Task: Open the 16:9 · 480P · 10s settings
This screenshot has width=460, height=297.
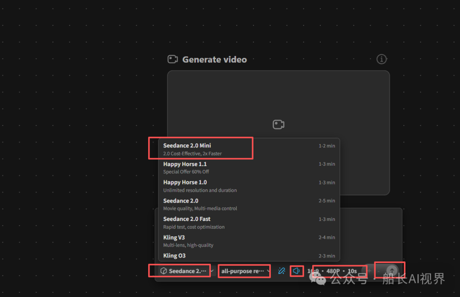Action: coord(332,271)
